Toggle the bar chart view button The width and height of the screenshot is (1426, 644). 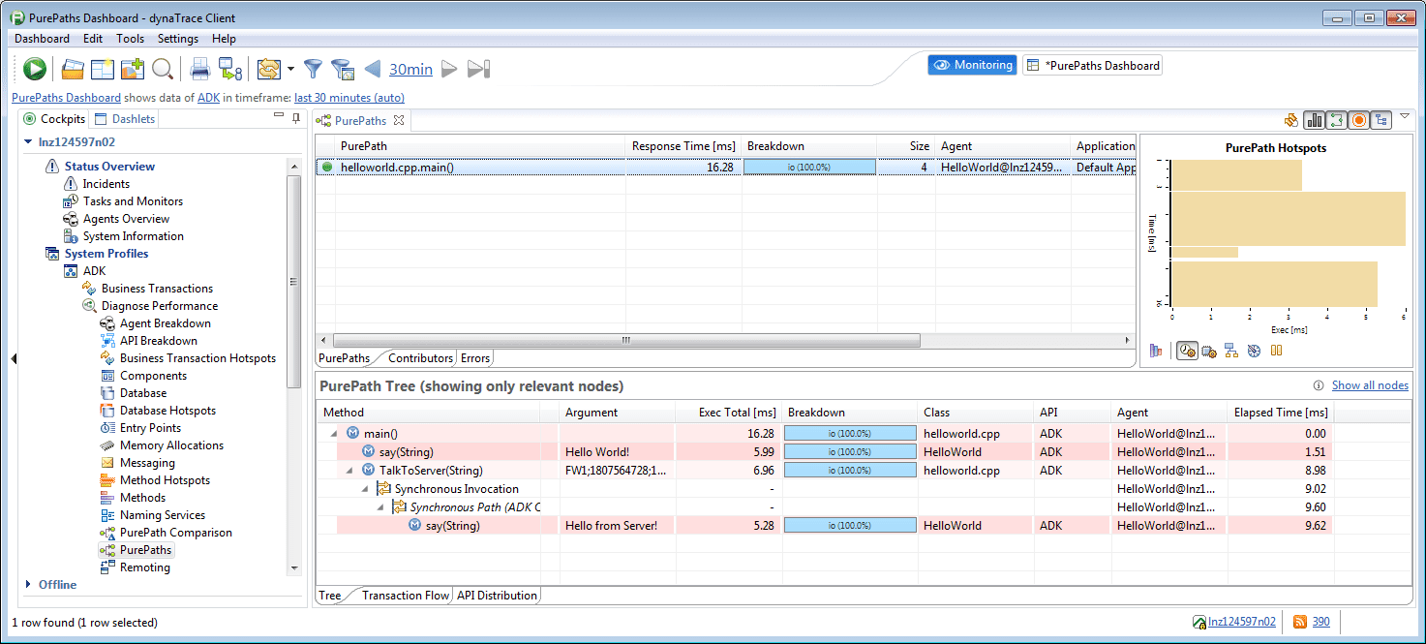click(1315, 120)
